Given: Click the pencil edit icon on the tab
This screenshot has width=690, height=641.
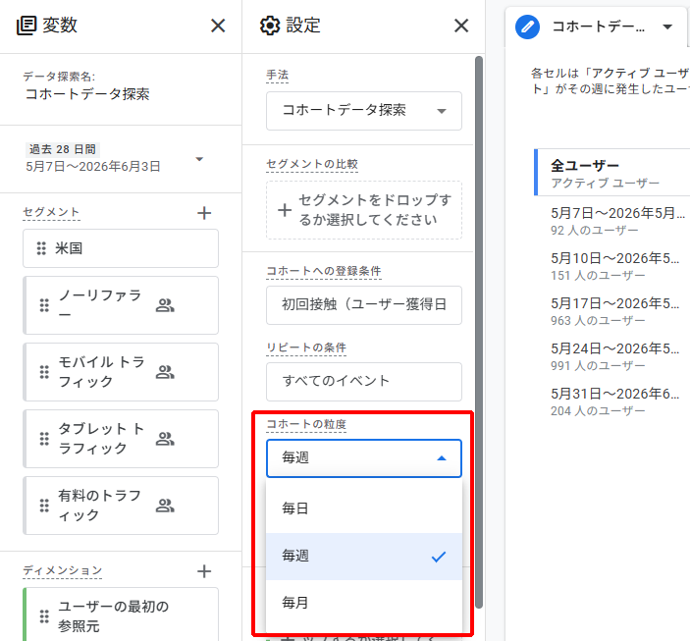Looking at the screenshot, I should pos(527,27).
